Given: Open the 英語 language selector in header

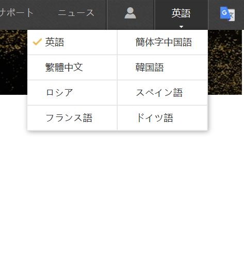Looking at the screenshot, I should click(181, 15).
